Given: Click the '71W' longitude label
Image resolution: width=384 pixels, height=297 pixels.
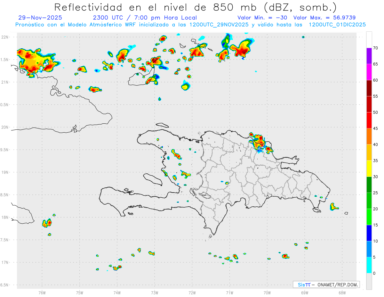Looking at the screenshot, I should (x=229, y=293).
